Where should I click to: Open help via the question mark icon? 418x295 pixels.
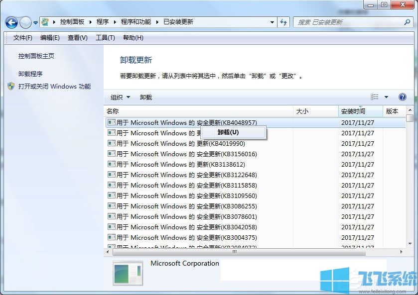click(x=402, y=97)
